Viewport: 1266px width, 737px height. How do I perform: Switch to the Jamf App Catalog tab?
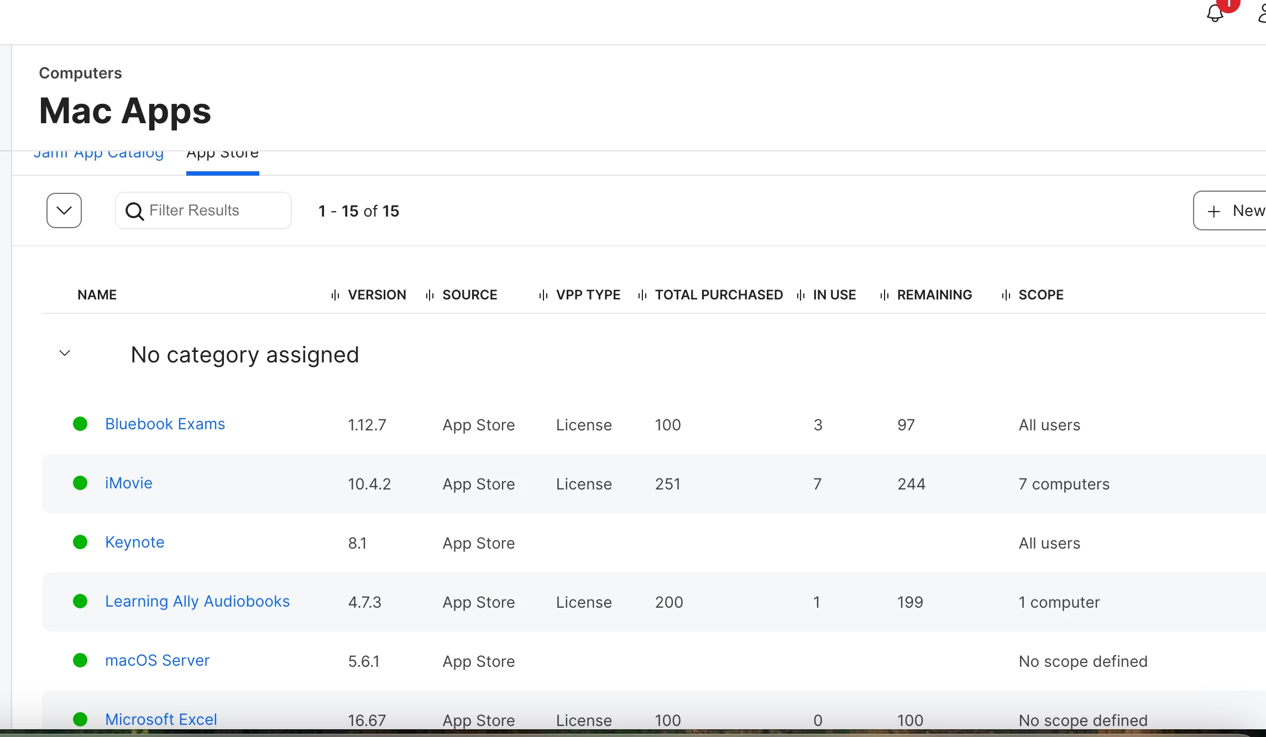(x=98, y=155)
